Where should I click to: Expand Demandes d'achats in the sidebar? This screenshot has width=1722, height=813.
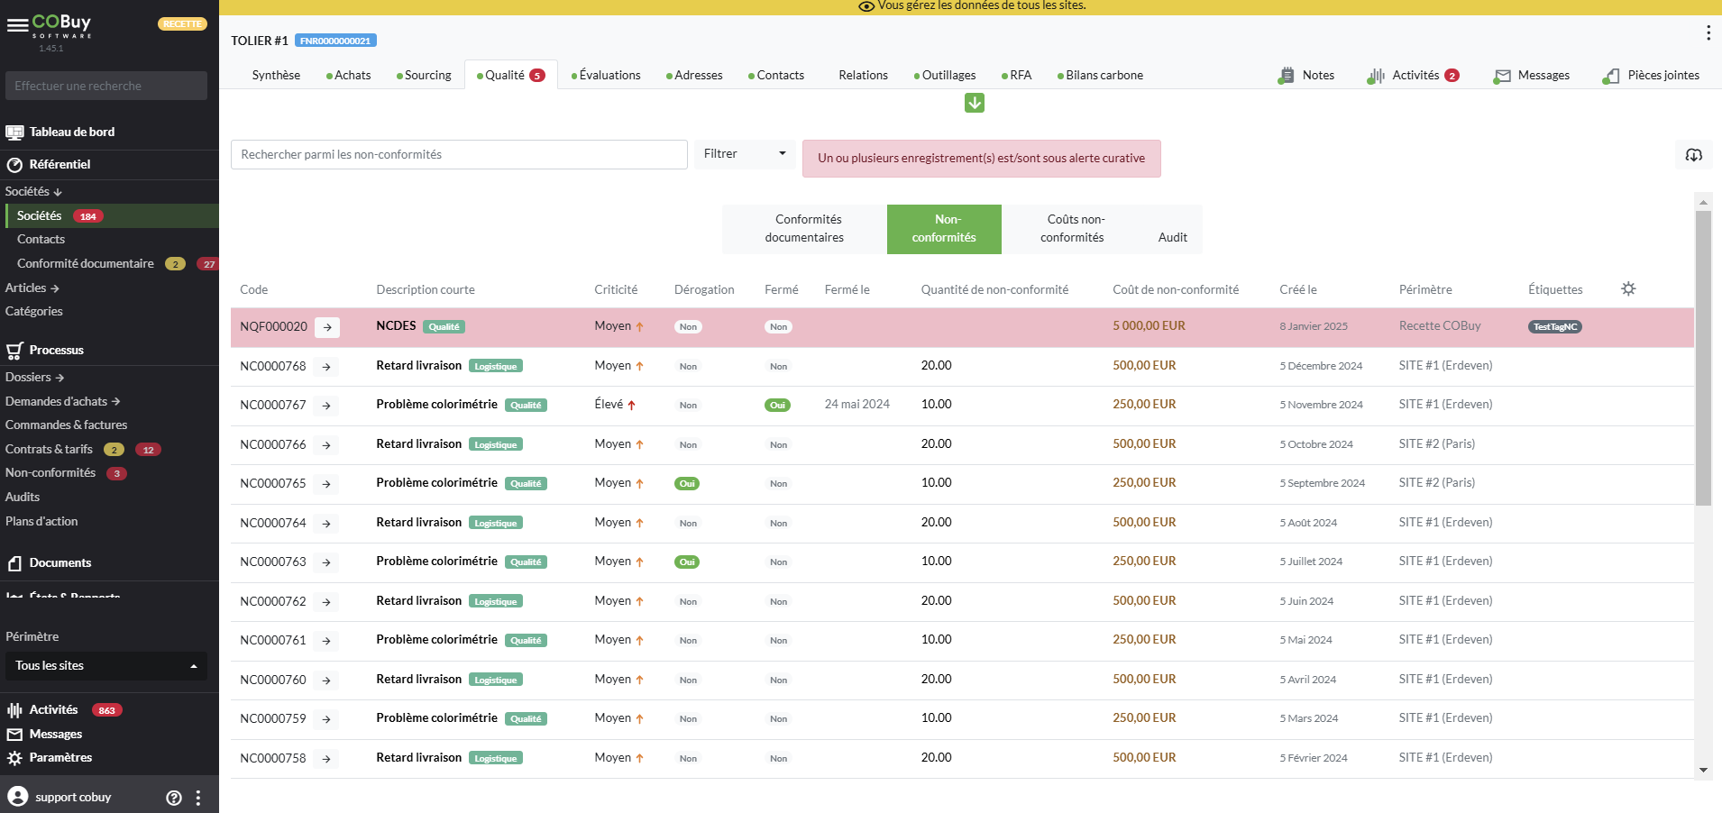pyautogui.click(x=62, y=402)
